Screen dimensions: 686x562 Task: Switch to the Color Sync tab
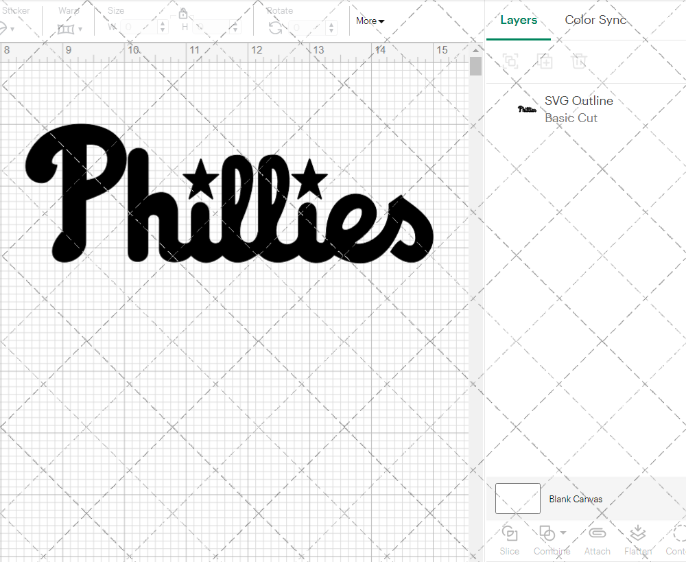click(x=595, y=20)
